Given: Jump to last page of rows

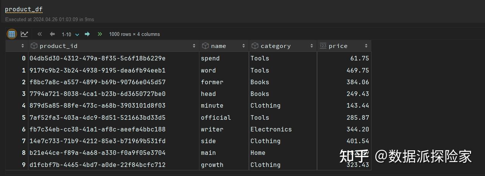Looking at the screenshot, I should tap(100, 34).
